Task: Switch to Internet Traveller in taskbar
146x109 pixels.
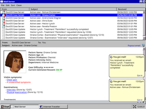Action: pos(53,107)
